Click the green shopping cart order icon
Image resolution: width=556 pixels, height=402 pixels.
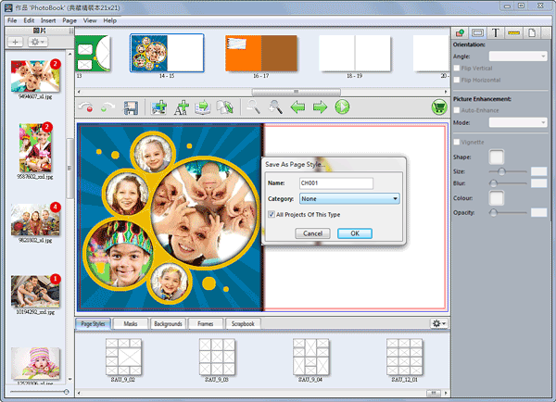[439, 107]
